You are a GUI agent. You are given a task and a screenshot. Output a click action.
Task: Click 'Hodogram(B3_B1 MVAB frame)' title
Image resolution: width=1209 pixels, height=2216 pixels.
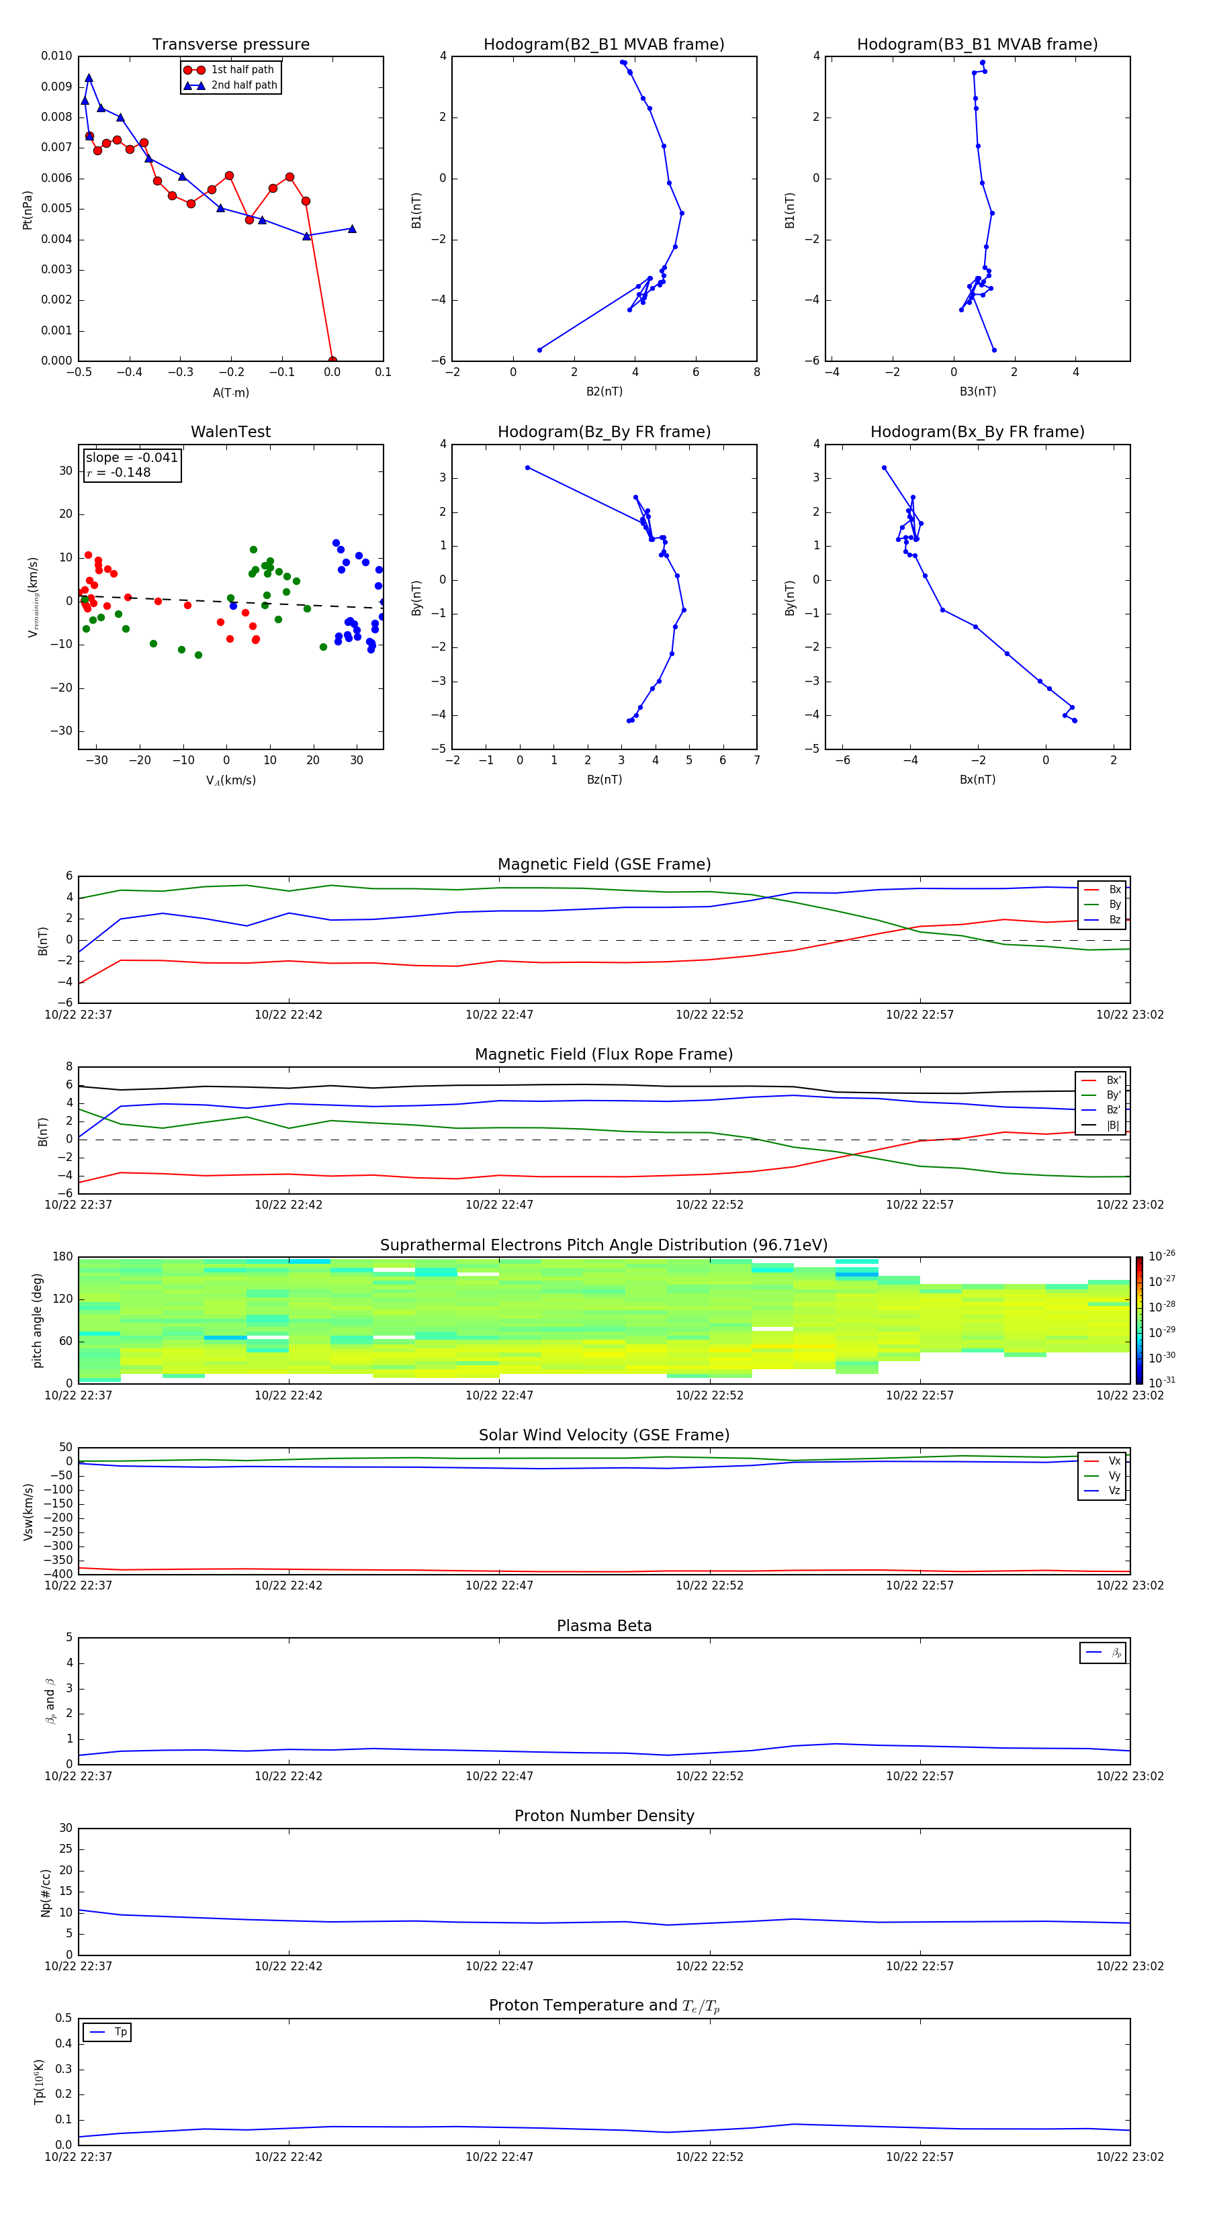click(977, 44)
